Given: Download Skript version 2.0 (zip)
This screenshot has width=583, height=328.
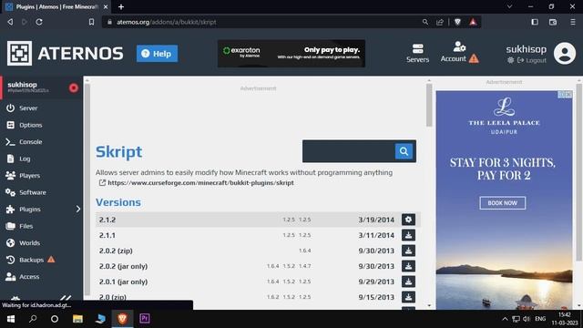Looking at the screenshot, I should click(408, 297).
